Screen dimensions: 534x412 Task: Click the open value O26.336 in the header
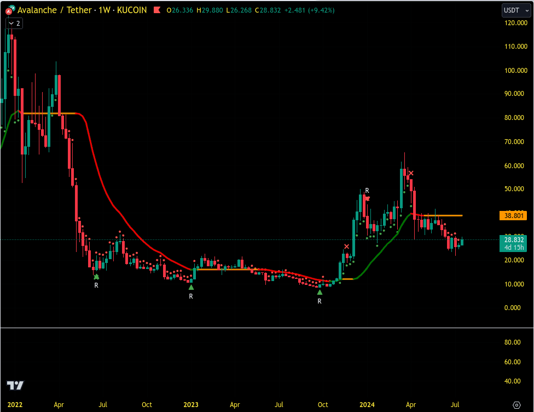(x=180, y=10)
